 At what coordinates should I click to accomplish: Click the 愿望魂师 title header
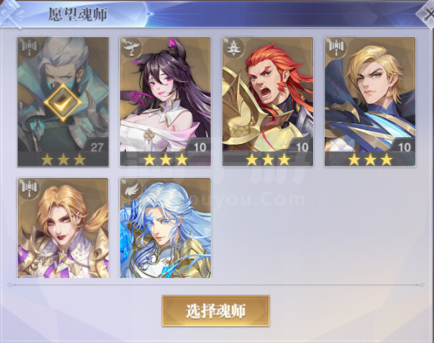point(77,14)
